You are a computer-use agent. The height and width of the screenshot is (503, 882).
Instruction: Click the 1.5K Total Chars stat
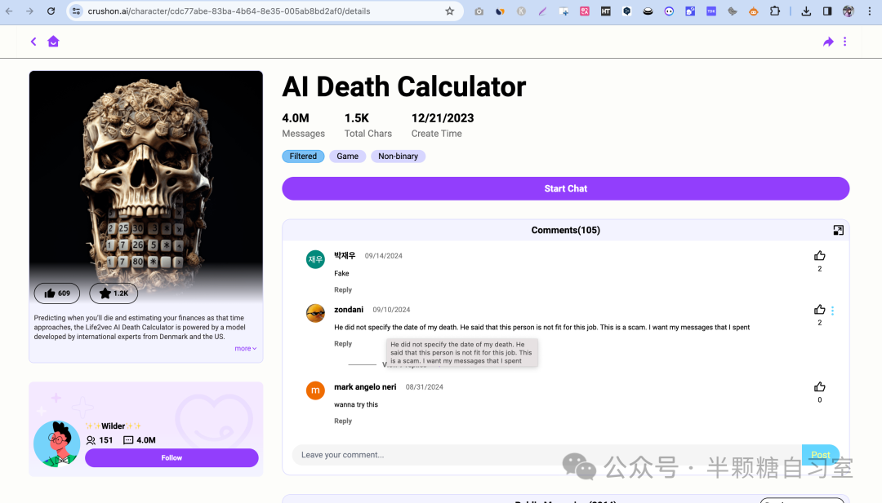(x=367, y=126)
